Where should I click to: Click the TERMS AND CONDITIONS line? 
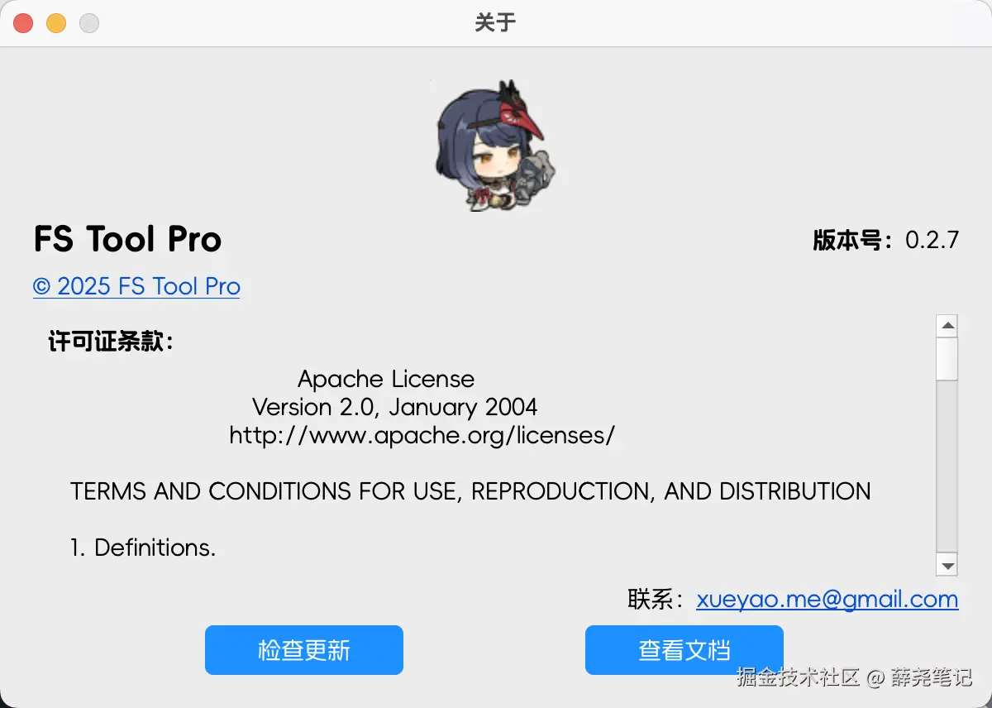click(470, 491)
